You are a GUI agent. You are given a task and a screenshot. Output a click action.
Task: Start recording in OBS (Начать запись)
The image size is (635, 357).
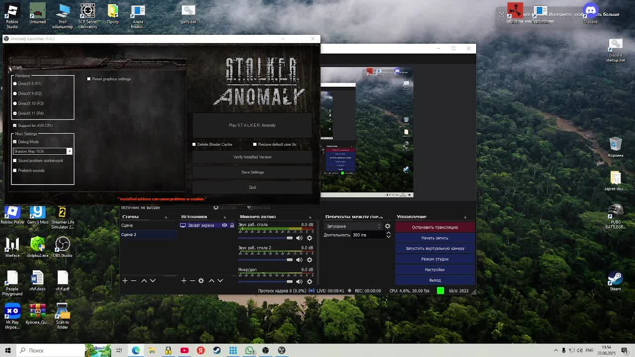click(x=435, y=238)
